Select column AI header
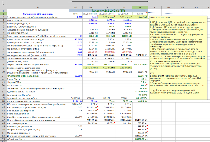Screen dimensions: 210x142 [107, 8]
